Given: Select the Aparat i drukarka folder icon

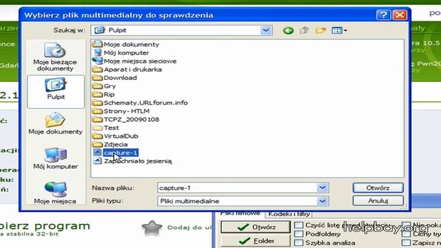Looking at the screenshot, I should pyautogui.click(x=97, y=69).
